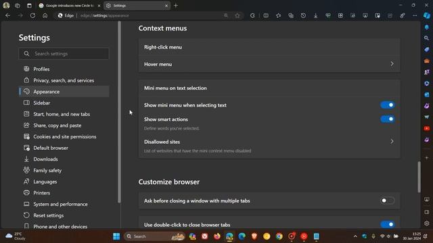Viewport: 433px width, 243px height.
Task: Open Share, copy and paste section
Action: (64, 126)
